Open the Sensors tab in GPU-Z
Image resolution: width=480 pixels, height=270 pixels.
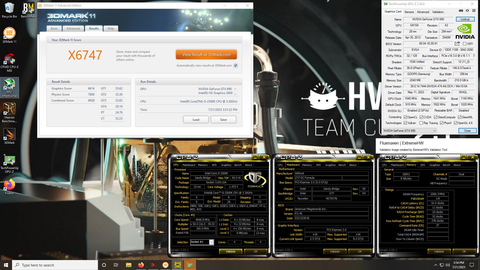click(x=409, y=12)
